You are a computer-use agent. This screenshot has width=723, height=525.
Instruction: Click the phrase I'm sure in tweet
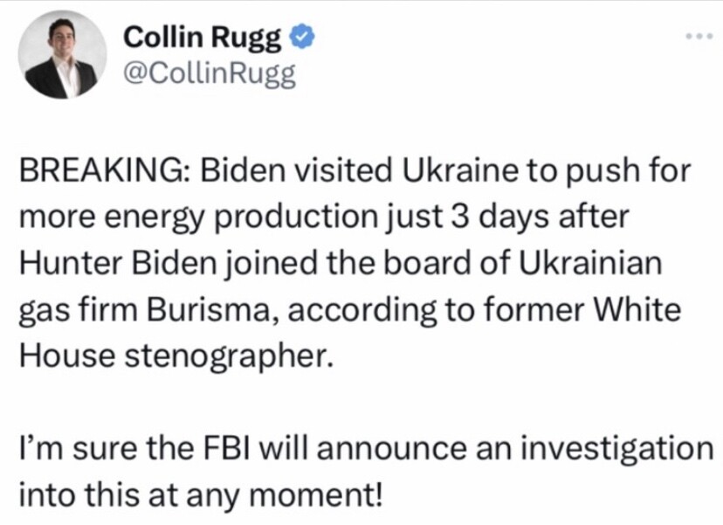79,448
